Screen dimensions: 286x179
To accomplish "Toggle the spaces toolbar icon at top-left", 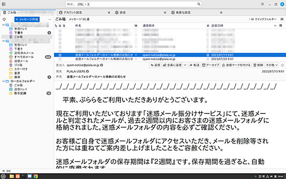I will 3,4.
